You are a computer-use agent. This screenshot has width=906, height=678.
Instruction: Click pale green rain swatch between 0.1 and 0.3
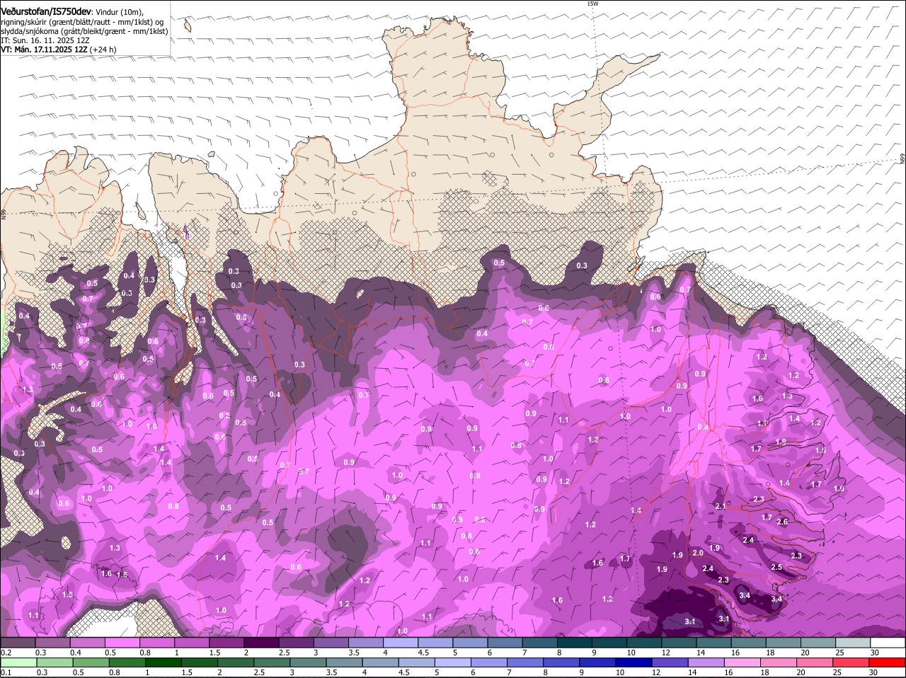18,662
